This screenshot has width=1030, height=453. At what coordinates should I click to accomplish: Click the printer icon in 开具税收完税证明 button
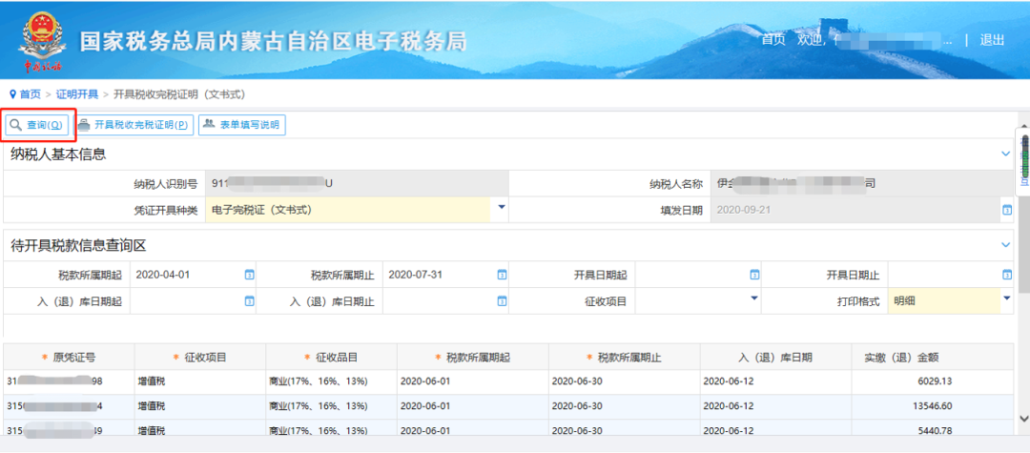pos(84,125)
